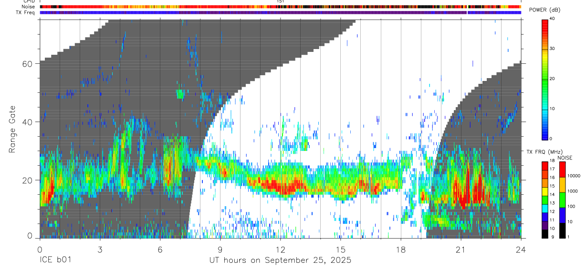Image resolution: width=586 pixels, height=270 pixels.
Task: Click the NOISE color scale bar
Action: [563, 200]
